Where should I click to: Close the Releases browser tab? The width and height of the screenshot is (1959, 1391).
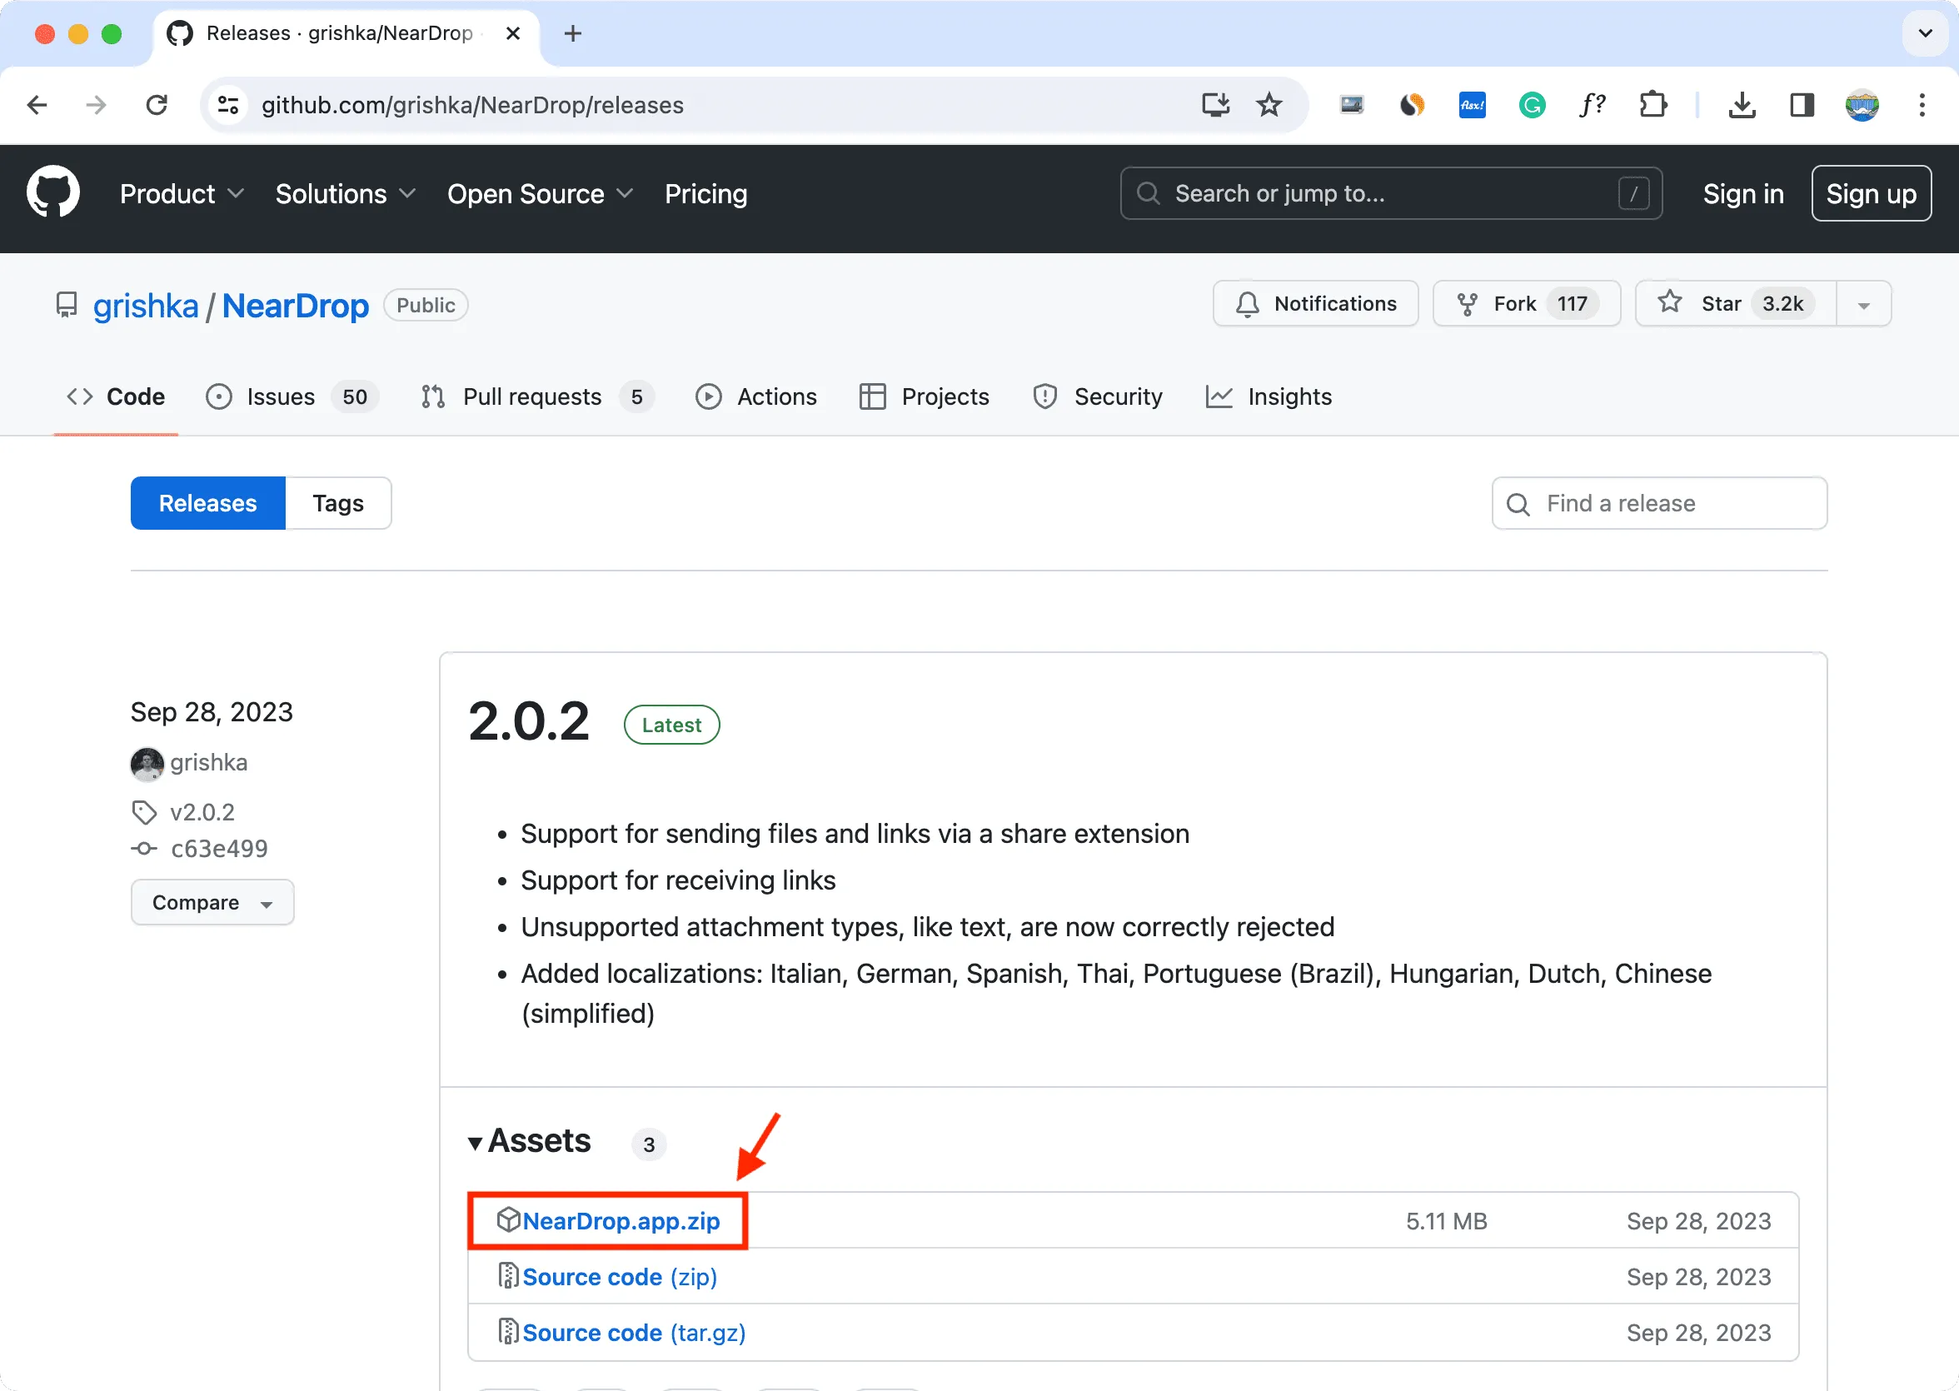coord(513,33)
